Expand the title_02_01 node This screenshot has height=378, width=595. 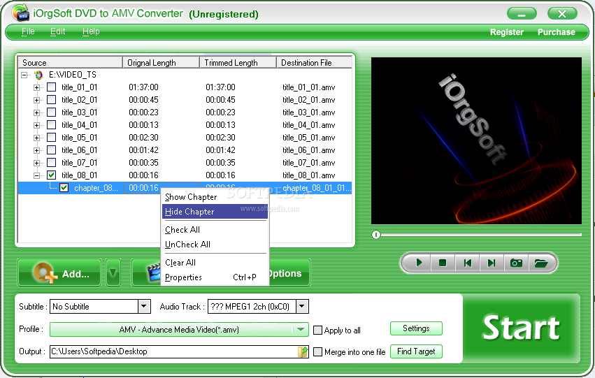36,100
